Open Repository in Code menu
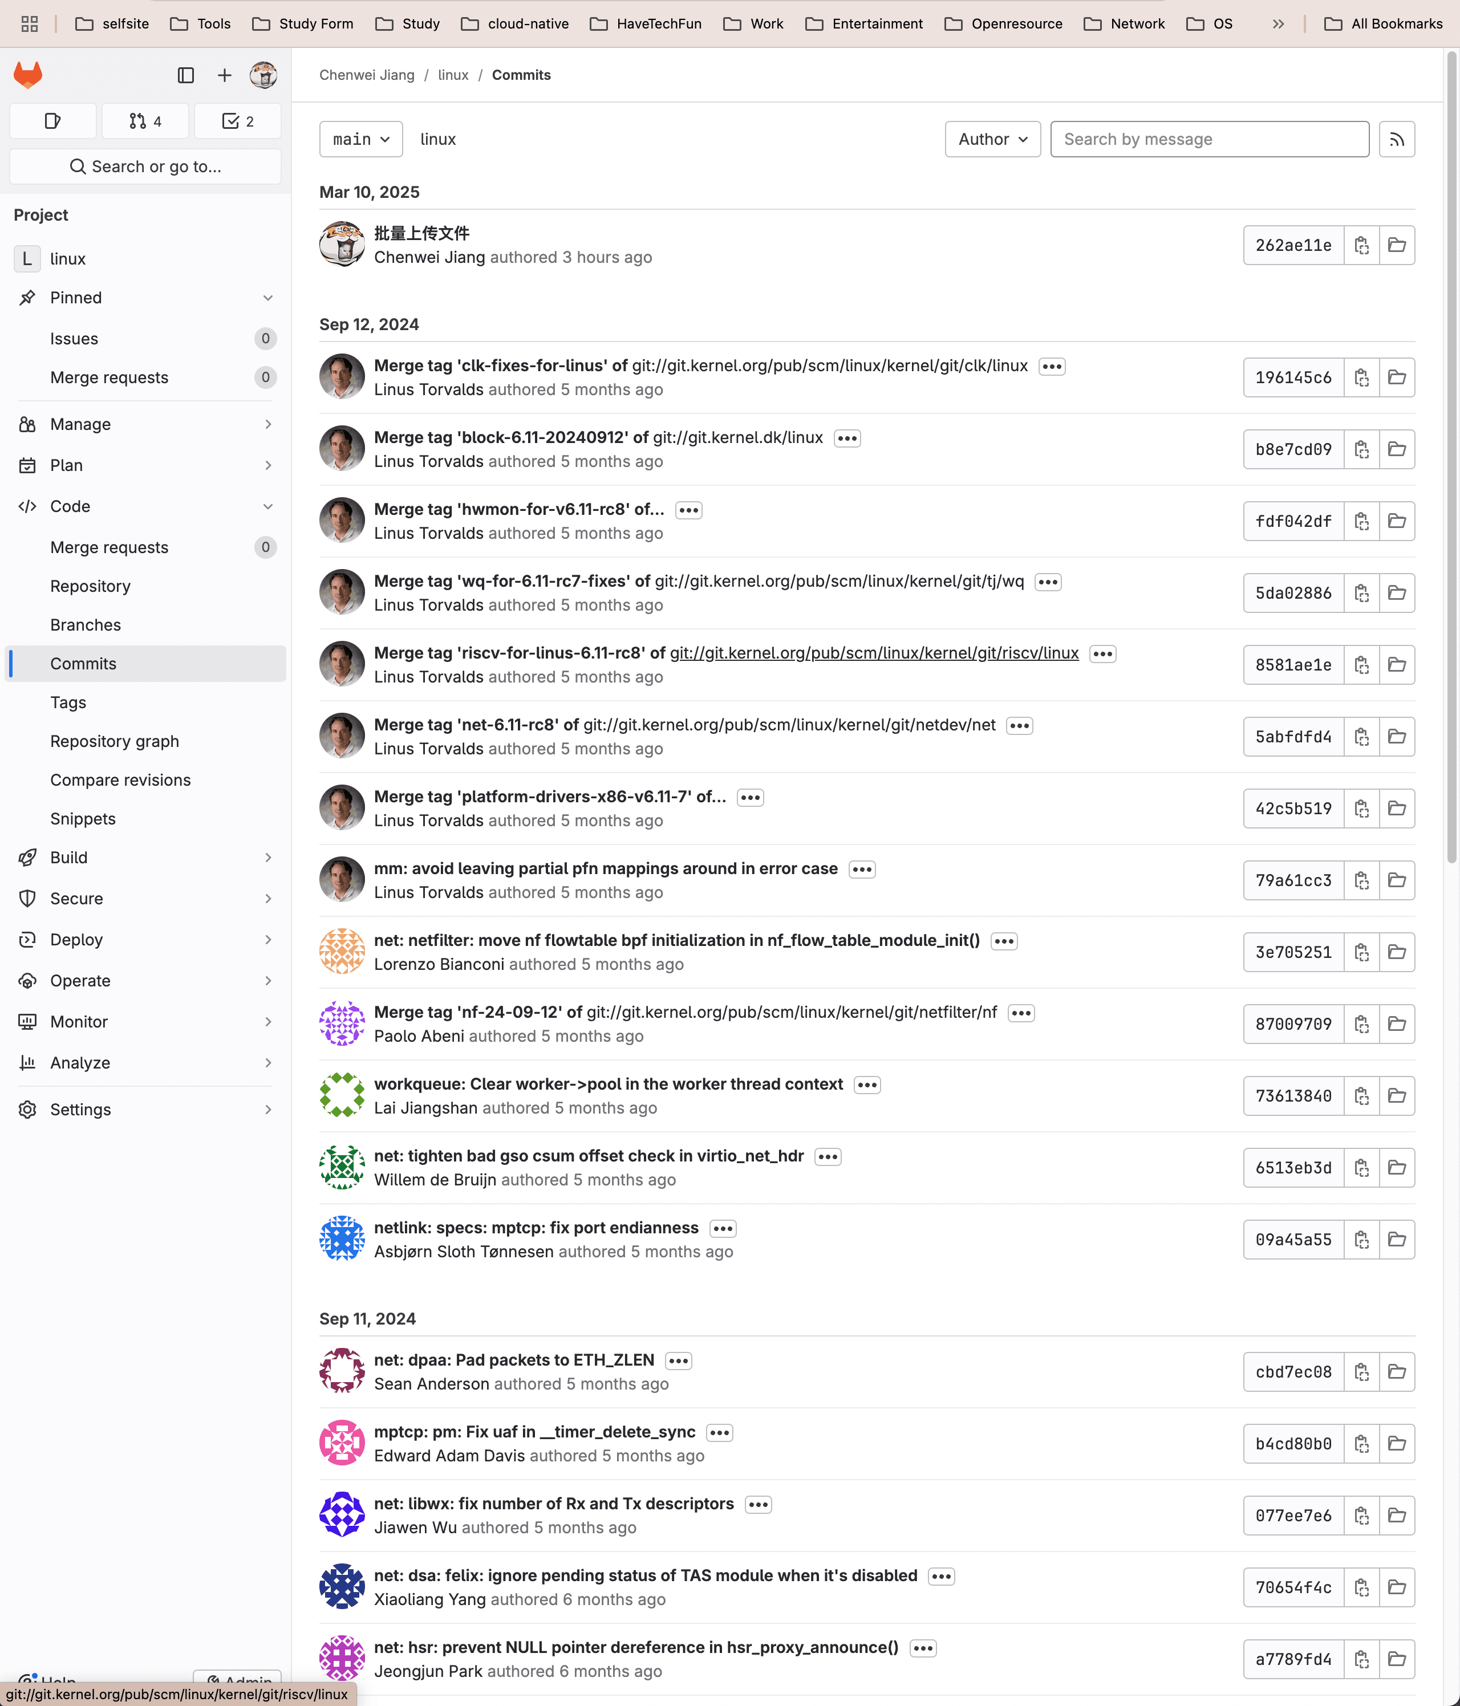Viewport: 1460px width, 1706px height. click(x=145, y=586)
